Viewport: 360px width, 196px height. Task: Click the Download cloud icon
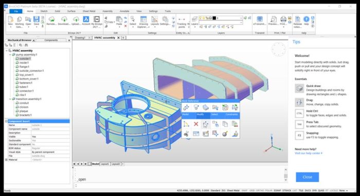pyautogui.click(x=64, y=19)
